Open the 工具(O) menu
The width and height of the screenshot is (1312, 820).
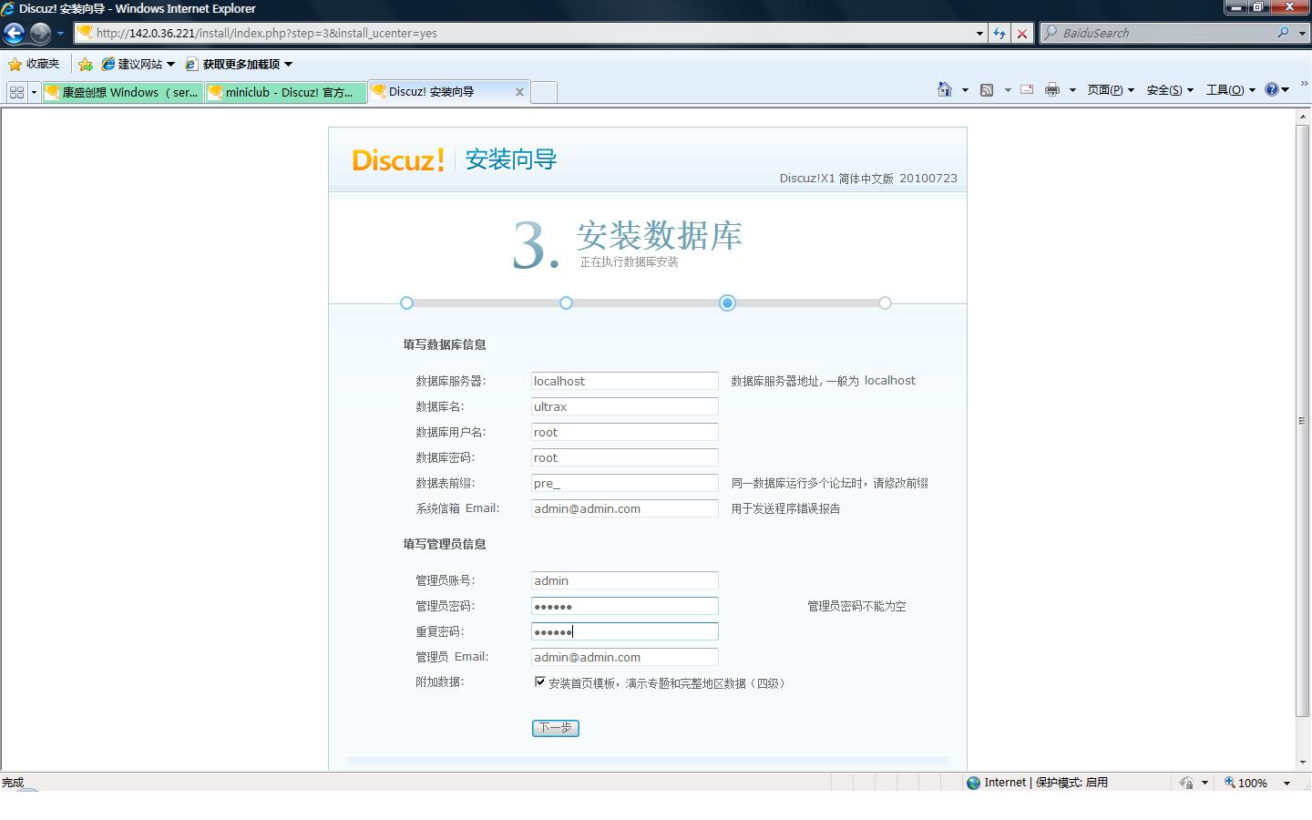pyautogui.click(x=1231, y=89)
